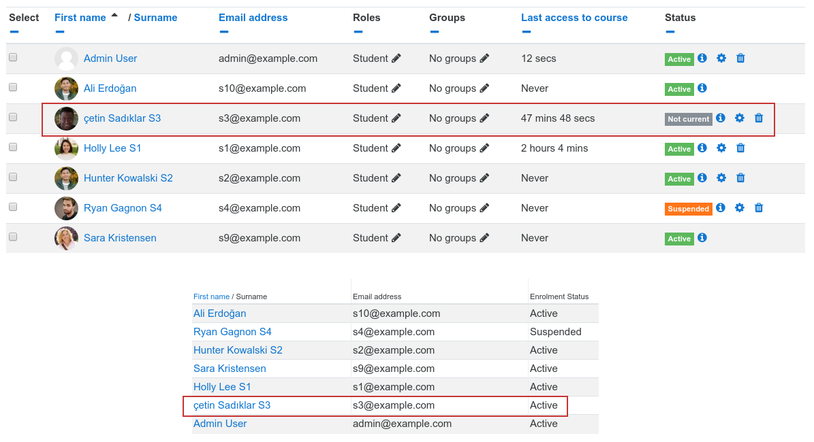
Task: Click Ali Erdoğan's profile picture
Action: (x=67, y=88)
